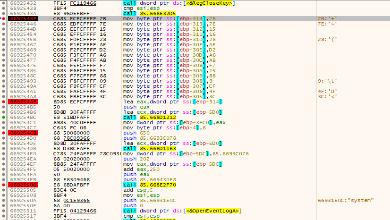
Task: Set a breakpoint using the dot beside 66925432
Action: click(3, 3)
